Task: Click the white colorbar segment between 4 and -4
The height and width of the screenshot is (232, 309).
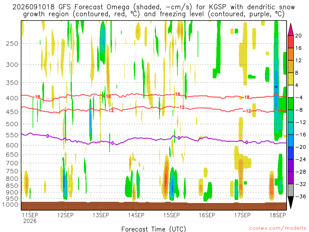Action: point(291,91)
